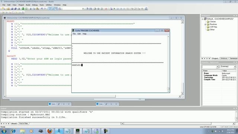This screenshot has height=134, width=238.
Task: Open the Tools menu
Action: (42, 5)
